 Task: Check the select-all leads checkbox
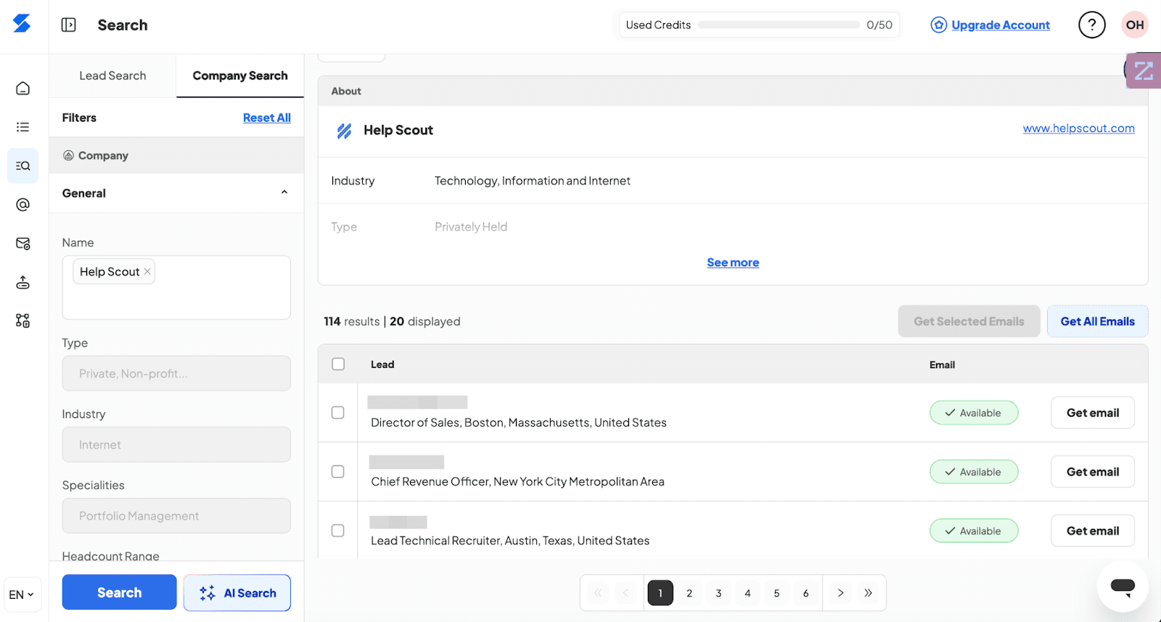[x=338, y=364]
